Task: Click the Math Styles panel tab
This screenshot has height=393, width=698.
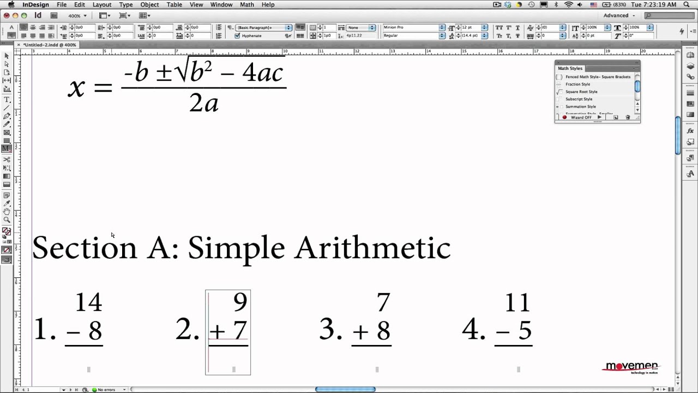Action: point(570,68)
